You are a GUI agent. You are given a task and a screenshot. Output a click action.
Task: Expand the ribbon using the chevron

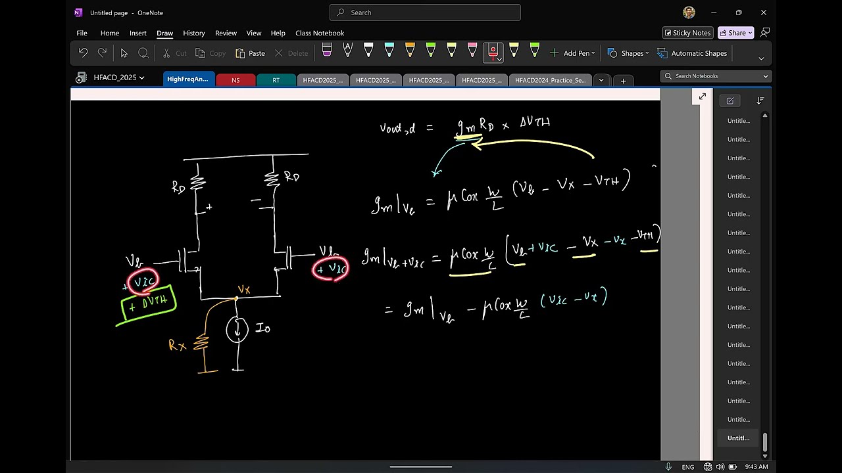coord(761,58)
